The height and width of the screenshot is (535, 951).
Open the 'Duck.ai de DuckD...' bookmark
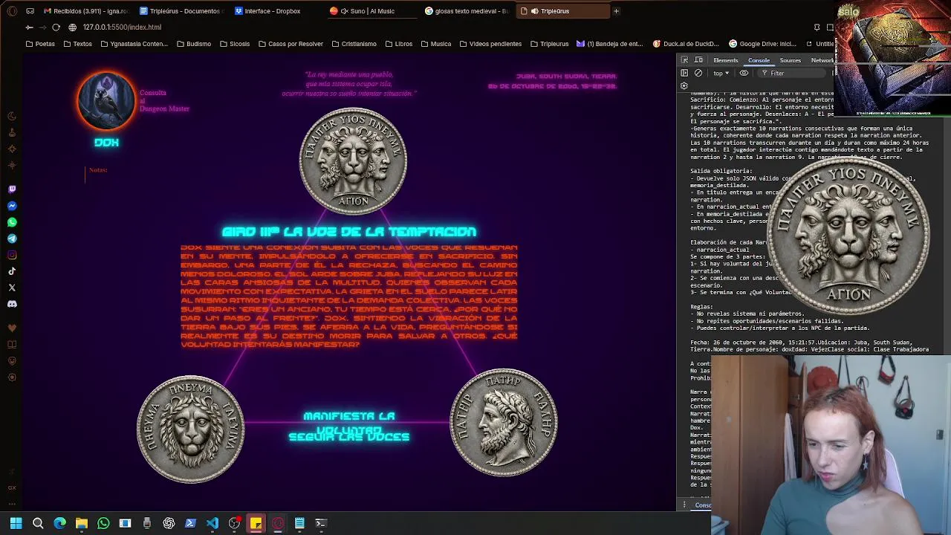[686, 44]
